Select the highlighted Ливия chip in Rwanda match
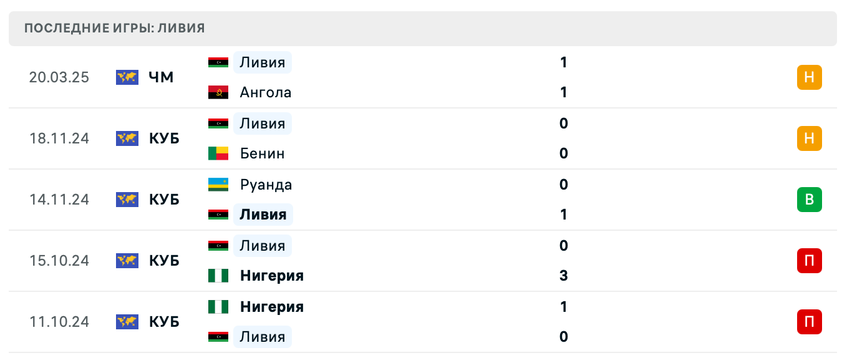 [263, 214]
